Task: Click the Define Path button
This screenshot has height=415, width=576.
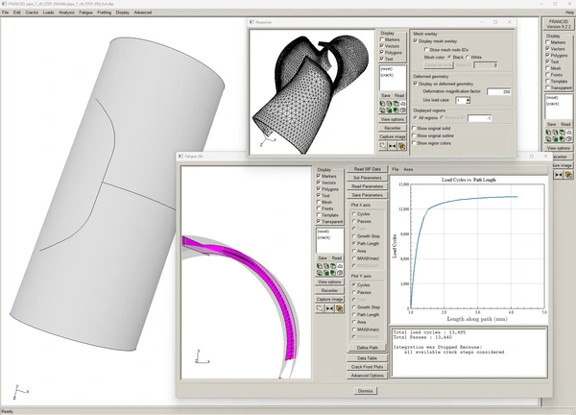Action: tap(367, 348)
